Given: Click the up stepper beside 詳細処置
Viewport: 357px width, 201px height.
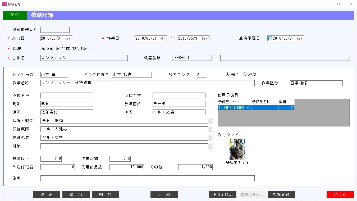Looking at the screenshot, I should (x=210, y=136).
